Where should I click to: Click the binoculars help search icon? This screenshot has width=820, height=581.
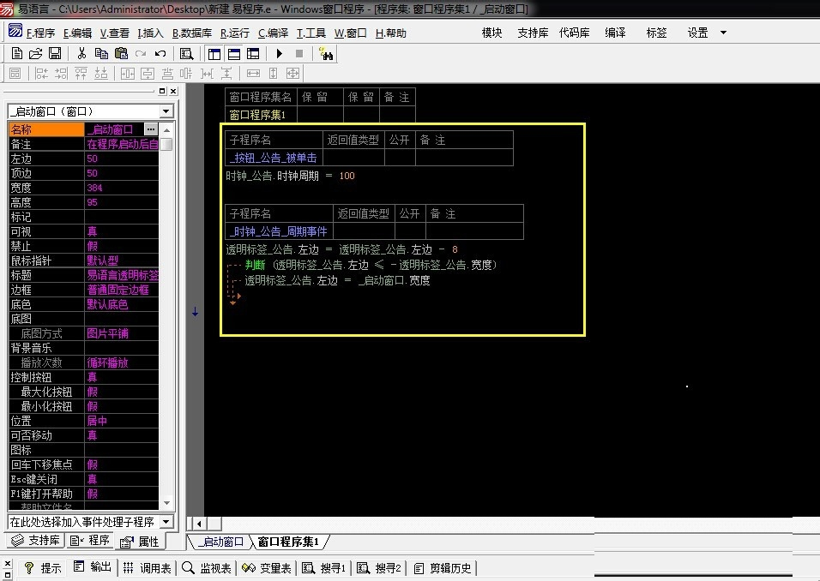click(326, 54)
